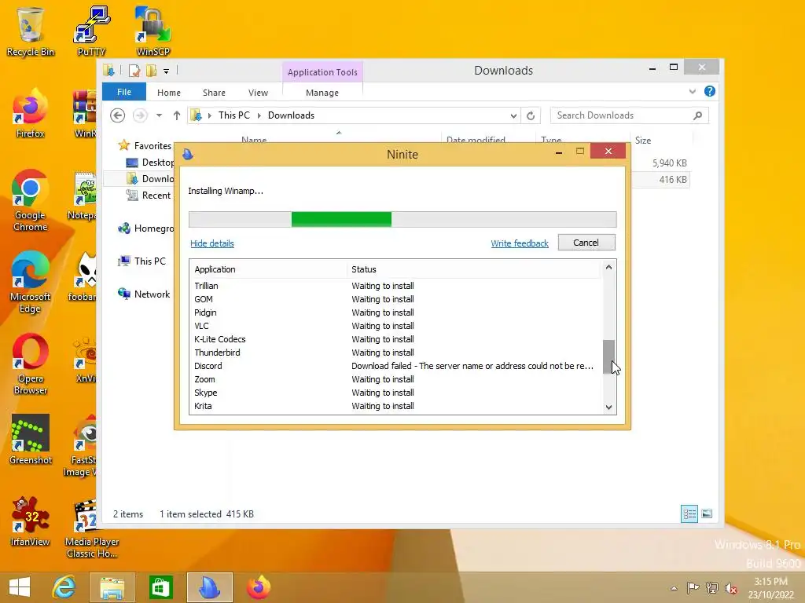Click the taskbar clock showing 3:15 PM
The width and height of the screenshot is (805, 603).
pyautogui.click(x=770, y=588)
